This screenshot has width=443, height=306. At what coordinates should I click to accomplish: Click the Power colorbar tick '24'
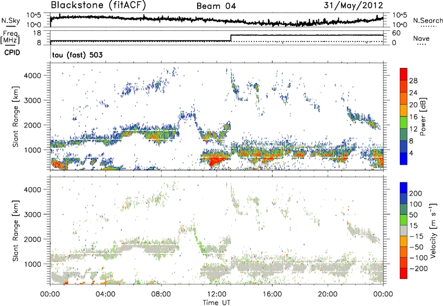click(x=413, y=93)
